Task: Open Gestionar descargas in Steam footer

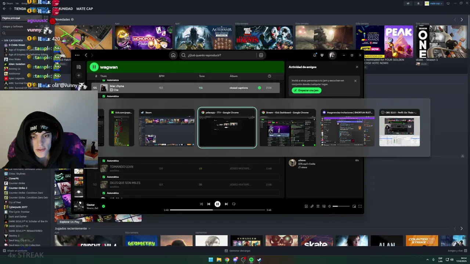Action: [238, 251]
